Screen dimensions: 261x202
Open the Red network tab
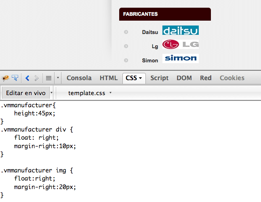tap(206, 78)
